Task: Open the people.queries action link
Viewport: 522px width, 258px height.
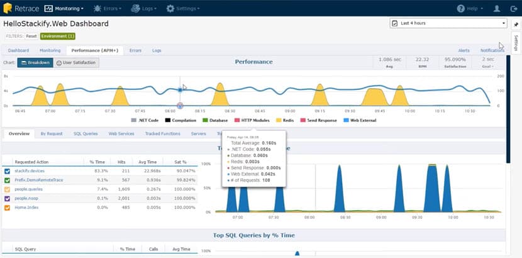Action: (x=28, y=189)
